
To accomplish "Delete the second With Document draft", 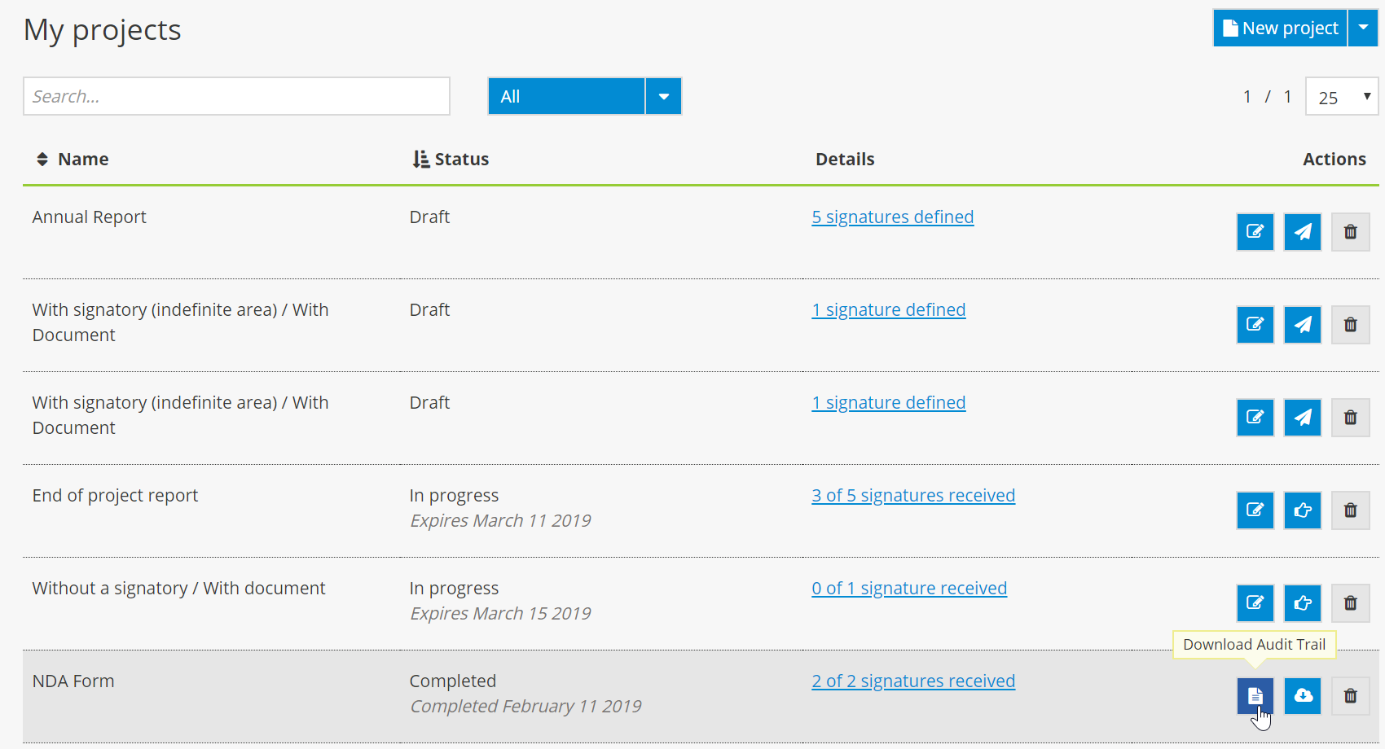I will point(1350,417).
